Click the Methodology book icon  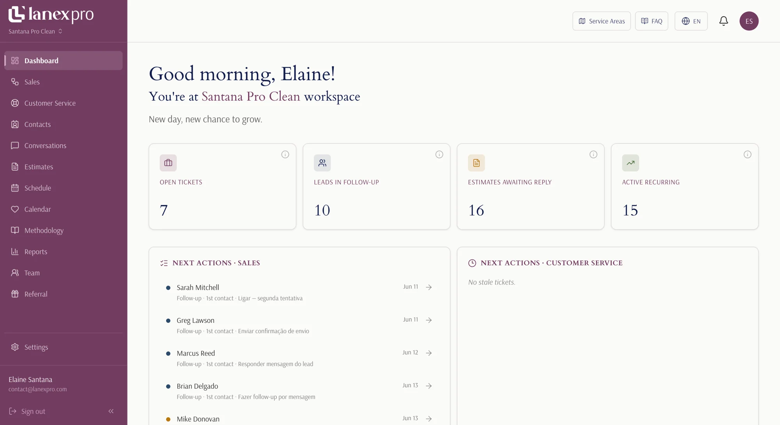pos(15,230)
